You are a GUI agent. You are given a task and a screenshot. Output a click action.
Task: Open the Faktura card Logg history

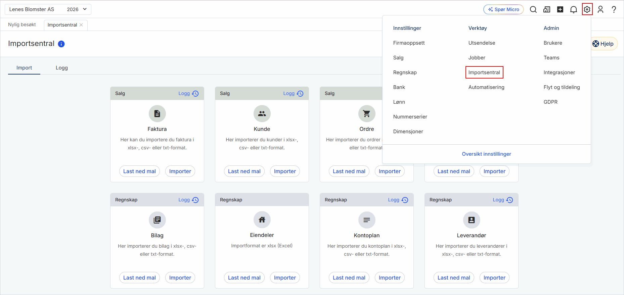click(188, 94)
